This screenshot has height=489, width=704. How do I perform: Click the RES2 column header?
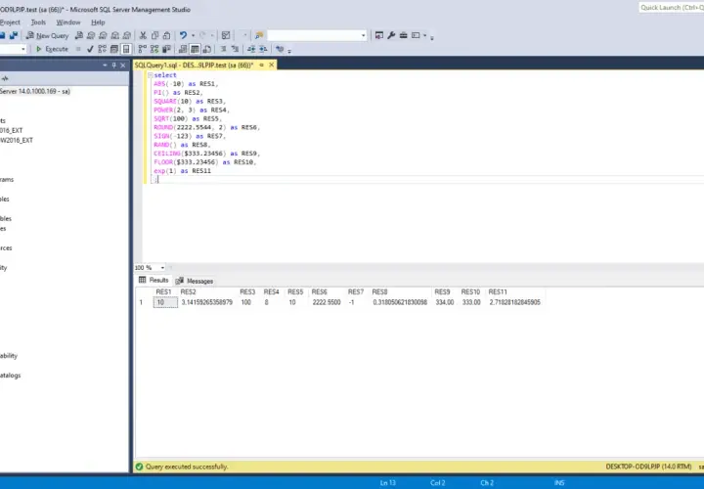click(207, 291)
